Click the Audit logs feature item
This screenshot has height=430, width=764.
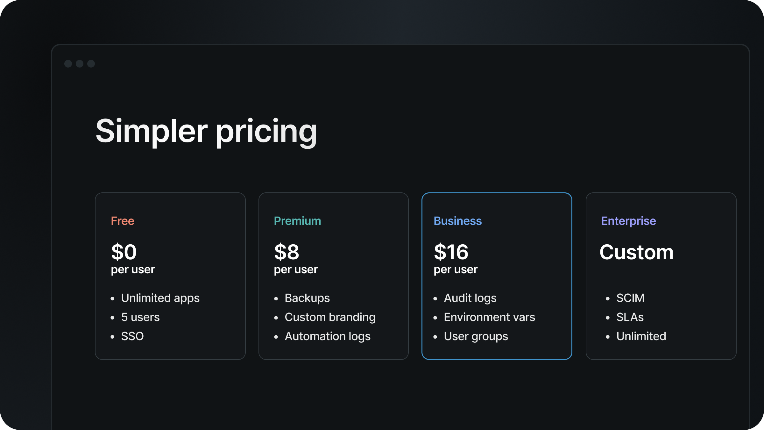470,298
